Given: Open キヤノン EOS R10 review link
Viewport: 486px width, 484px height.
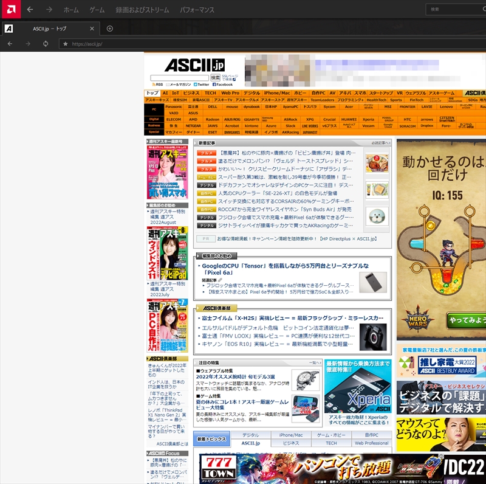Looking at the screenshot, I should [278, 344].
